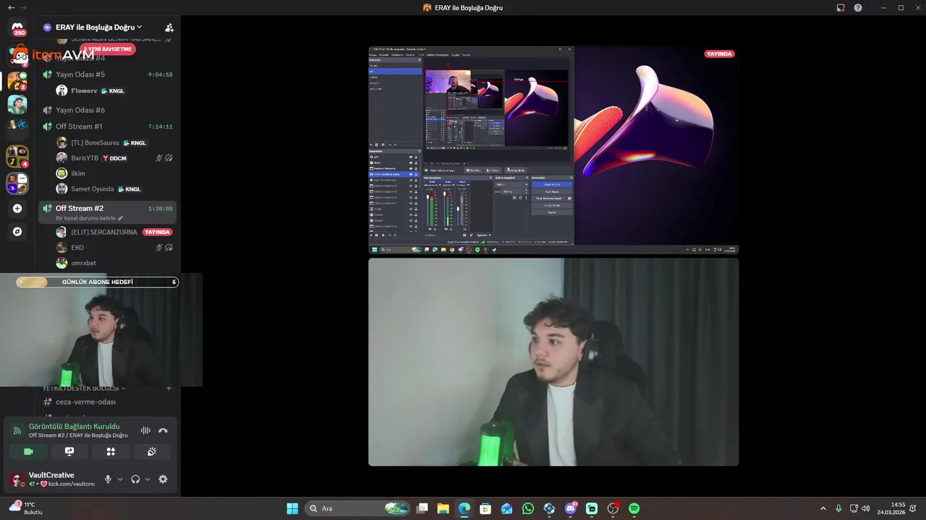Open system volume speaker icon

pyautogui.click(x=865, y=508)
